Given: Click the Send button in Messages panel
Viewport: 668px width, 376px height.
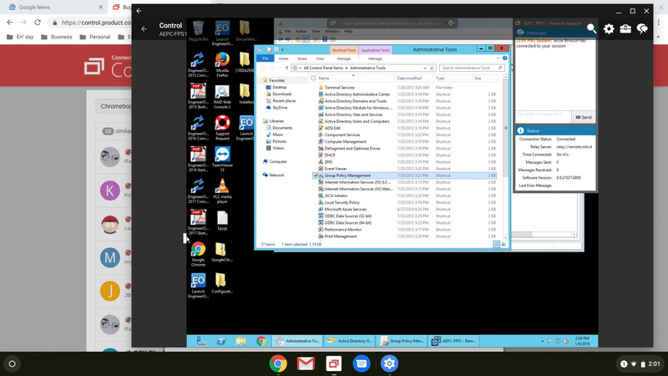Looking at the screenshot, I should 583,117.
